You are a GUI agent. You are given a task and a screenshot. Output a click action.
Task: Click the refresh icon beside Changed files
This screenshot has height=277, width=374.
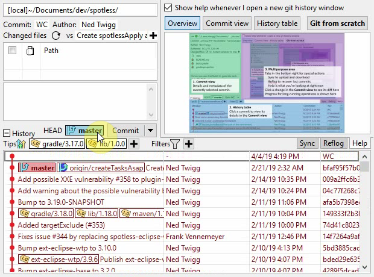(55, 36)
